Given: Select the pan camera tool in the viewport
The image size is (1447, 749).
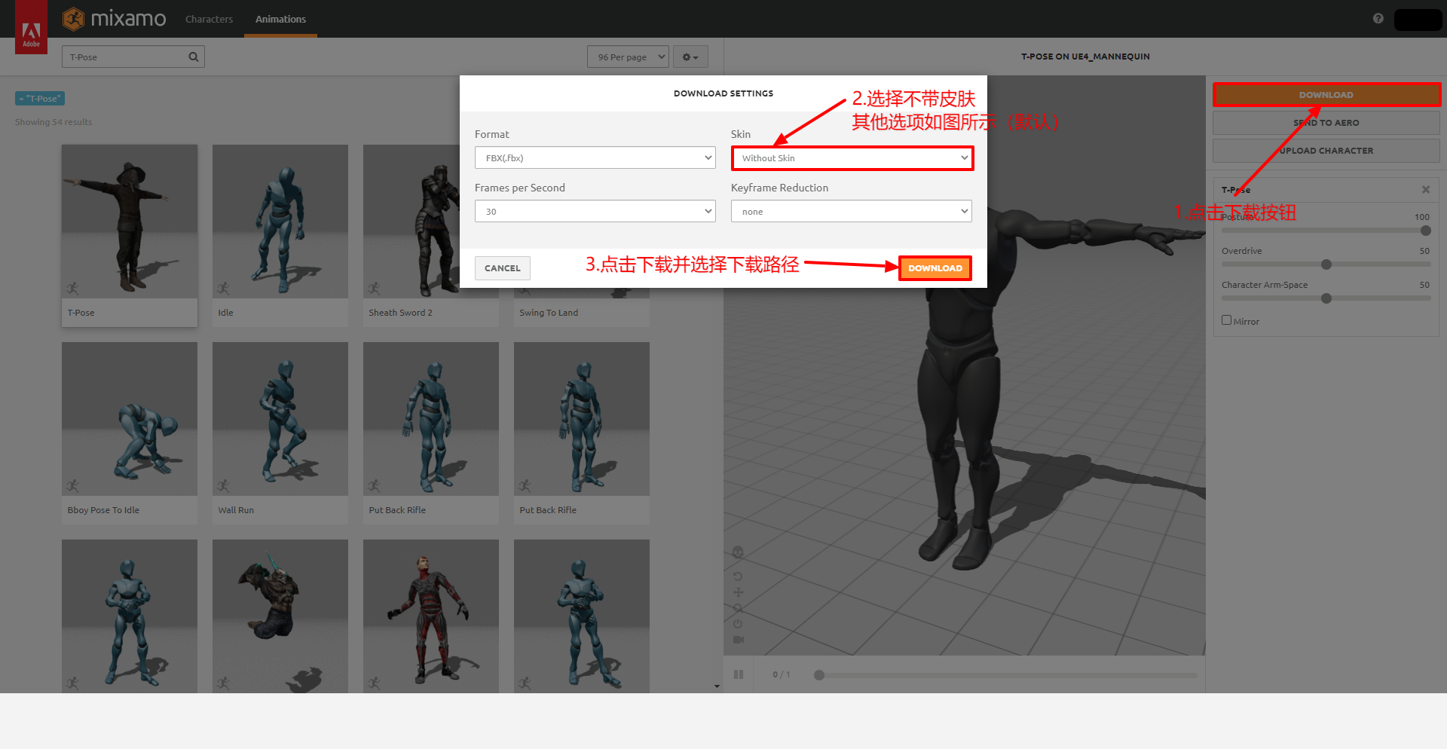Looking at the screenshot, I should point(739,592).
